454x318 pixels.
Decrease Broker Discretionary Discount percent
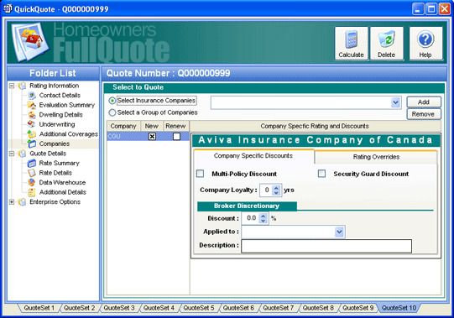[x=264, y=221]
